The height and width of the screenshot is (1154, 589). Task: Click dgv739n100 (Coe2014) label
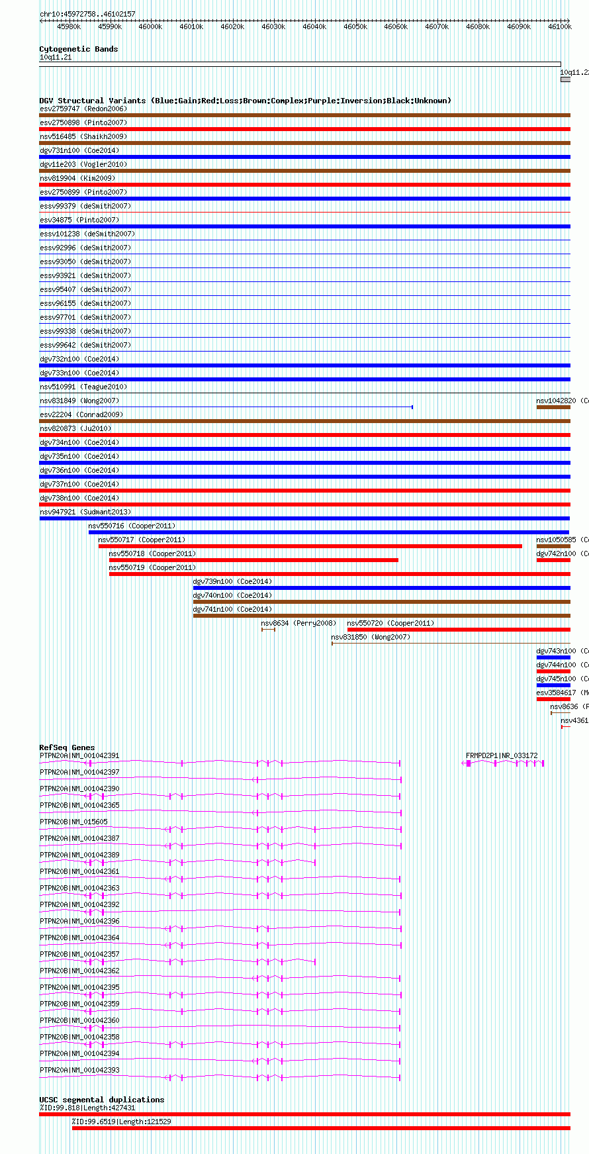pyautogui.click(x=232, y=581)
